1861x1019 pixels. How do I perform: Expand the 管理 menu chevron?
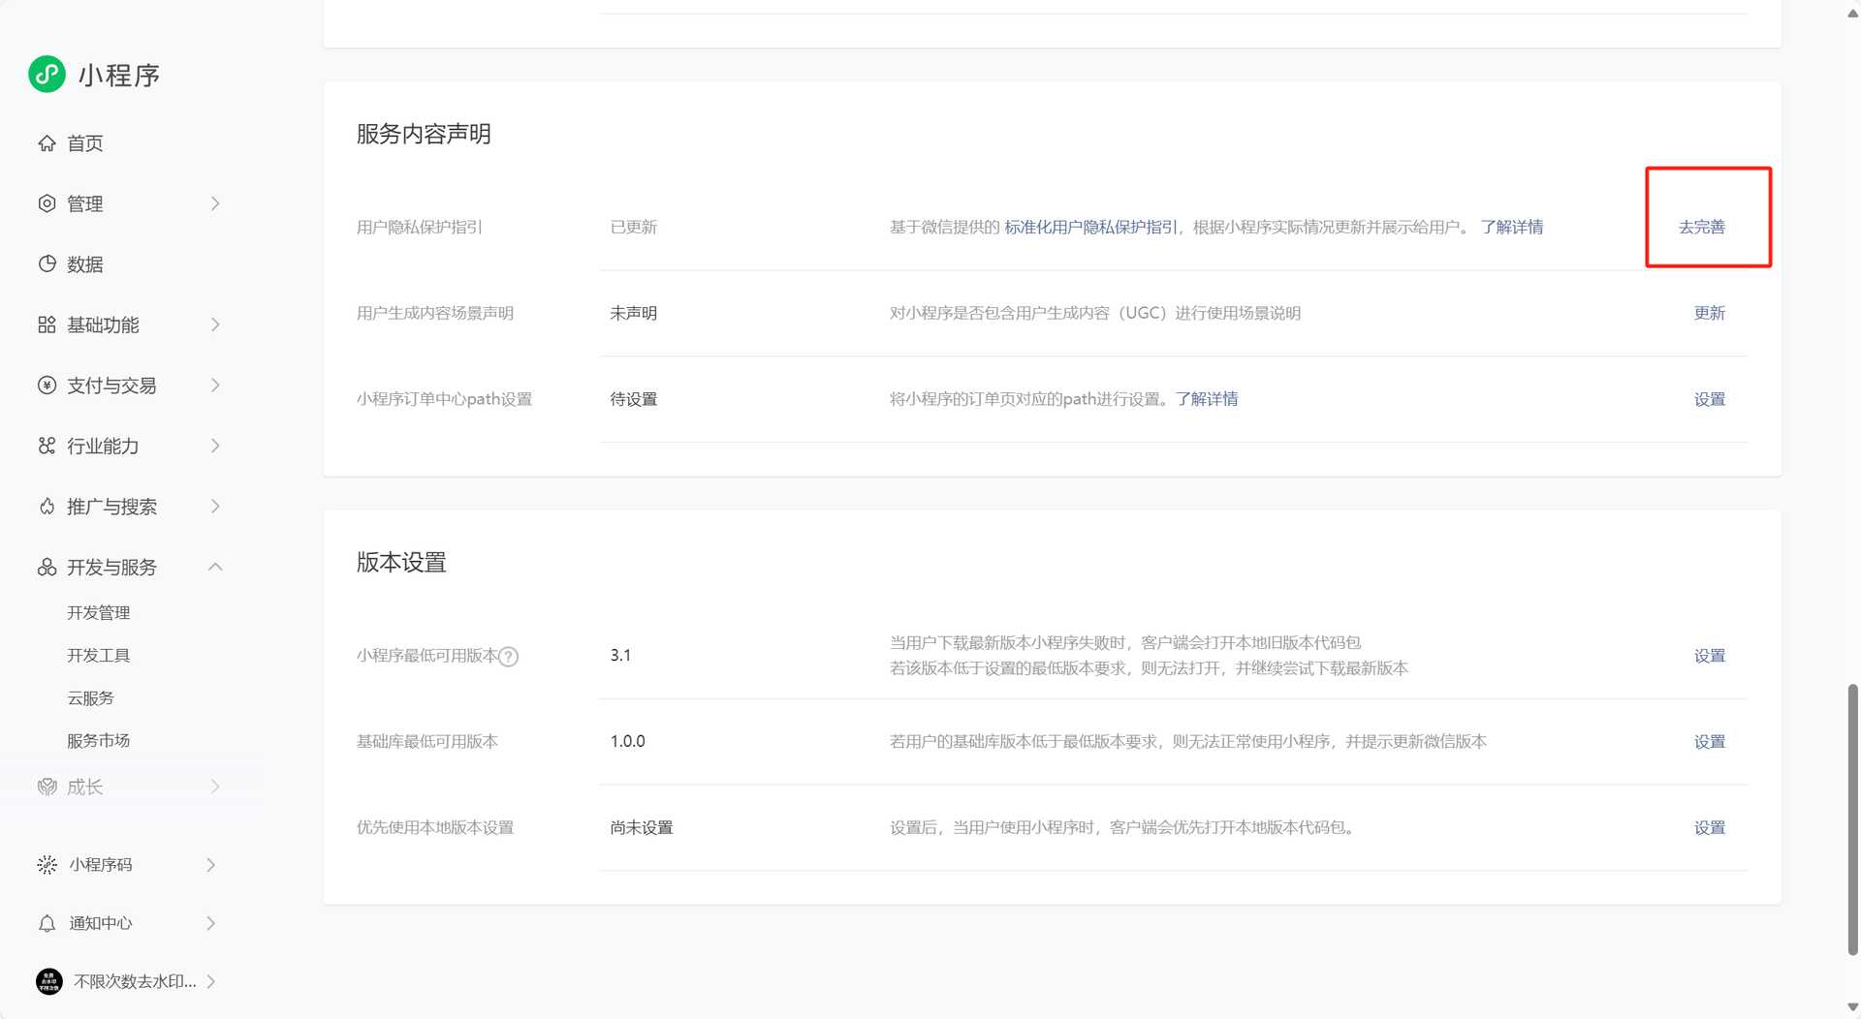pos(215,203)
